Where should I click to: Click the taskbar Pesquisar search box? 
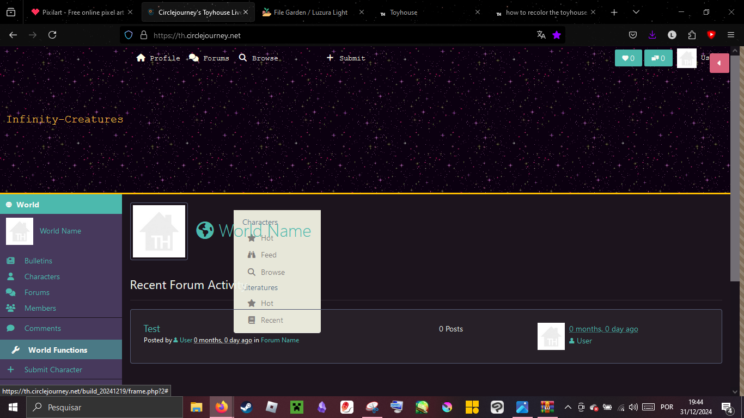[x=105, y=407]
